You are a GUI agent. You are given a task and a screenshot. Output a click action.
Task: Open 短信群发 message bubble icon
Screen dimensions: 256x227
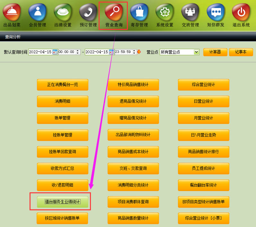(x=216, y=13)
